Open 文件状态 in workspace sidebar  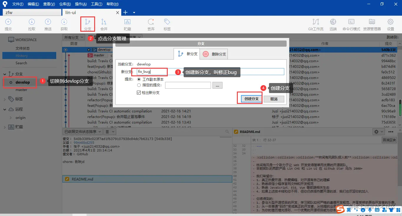(x=23, y=48)
